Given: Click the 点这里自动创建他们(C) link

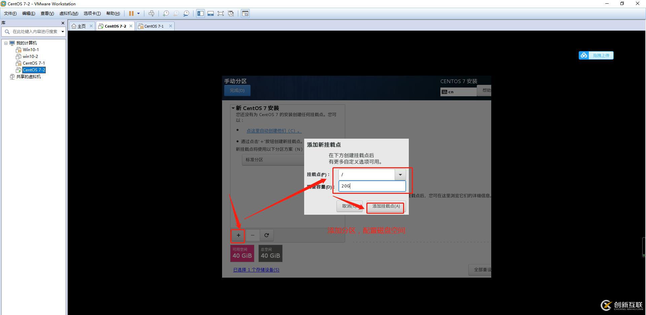Looking at the screenshot, I should (x=274, y=131).
